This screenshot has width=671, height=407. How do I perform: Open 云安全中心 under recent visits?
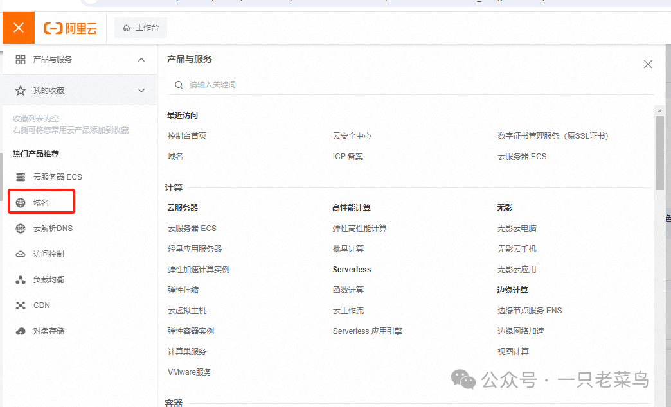[x=352, y=136]
